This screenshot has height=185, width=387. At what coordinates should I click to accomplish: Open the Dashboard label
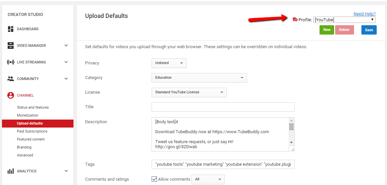(28, 29)
